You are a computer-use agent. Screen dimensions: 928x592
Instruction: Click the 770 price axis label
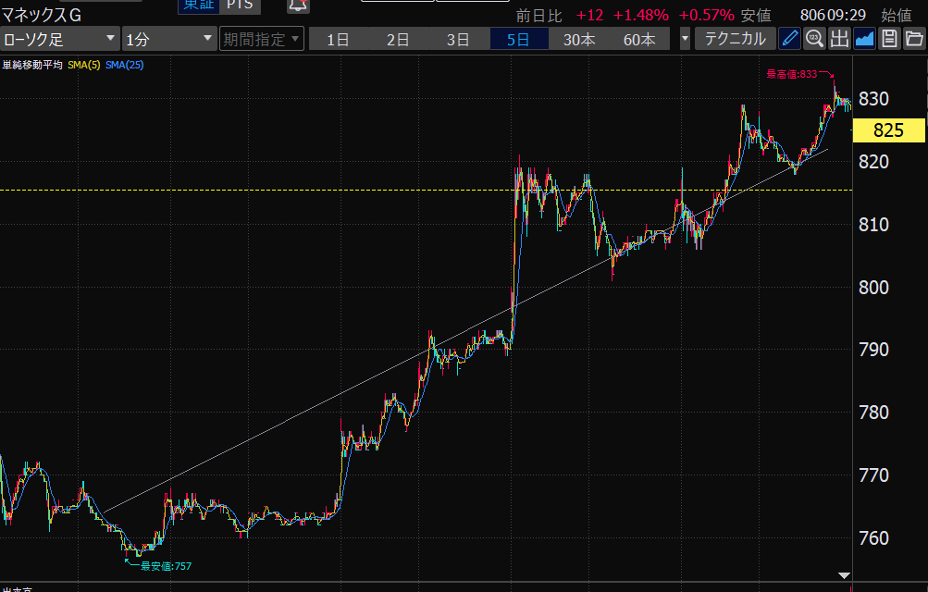[x=873, y=475]
